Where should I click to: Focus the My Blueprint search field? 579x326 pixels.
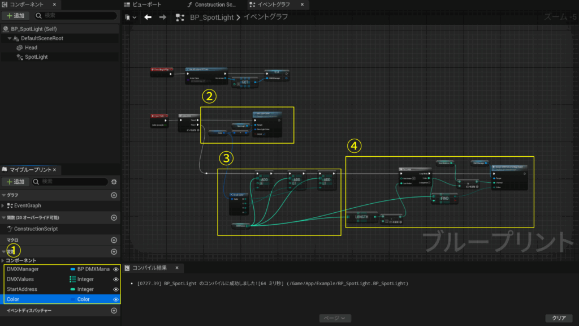coord(70,182)
